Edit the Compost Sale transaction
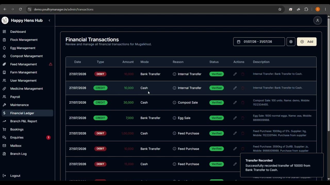 point(235,103)
